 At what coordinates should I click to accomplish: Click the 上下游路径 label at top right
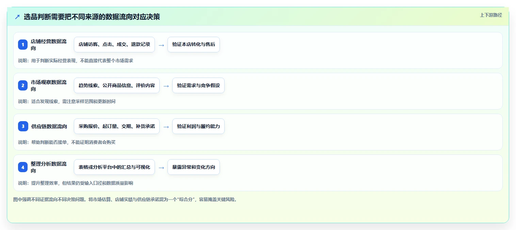491,15
